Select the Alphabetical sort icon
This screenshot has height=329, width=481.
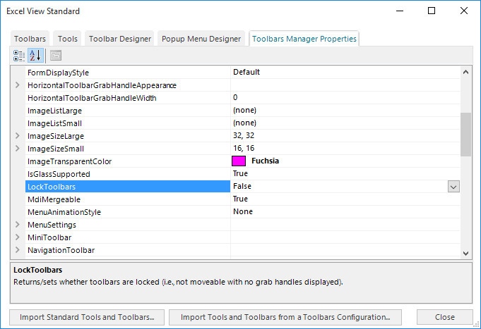click(35, 56)
